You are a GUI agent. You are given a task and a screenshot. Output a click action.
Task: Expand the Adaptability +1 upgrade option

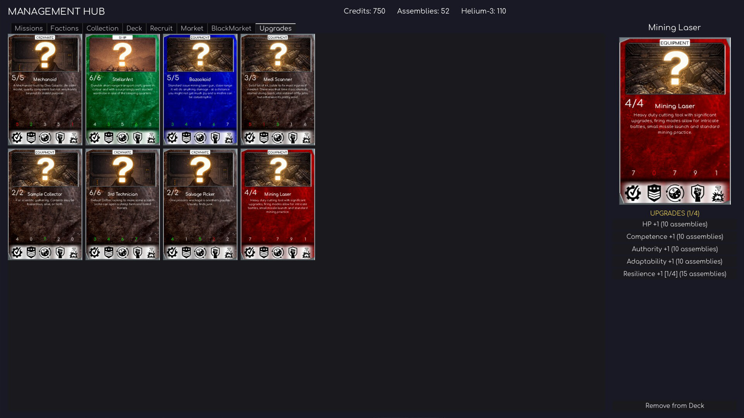pos(674,261)
